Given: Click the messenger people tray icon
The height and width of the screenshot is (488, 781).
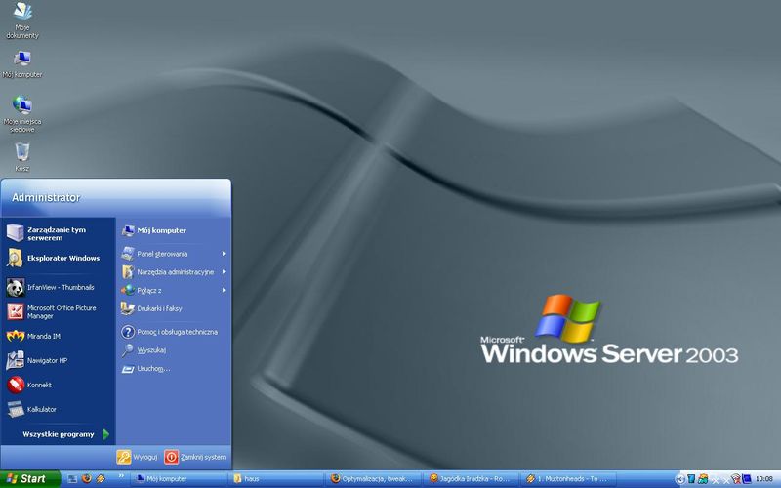Looking at the screenshot, I should 703,479.
